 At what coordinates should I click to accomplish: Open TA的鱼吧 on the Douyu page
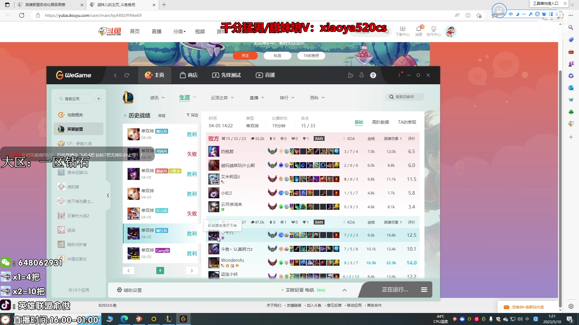click(311, 56)
